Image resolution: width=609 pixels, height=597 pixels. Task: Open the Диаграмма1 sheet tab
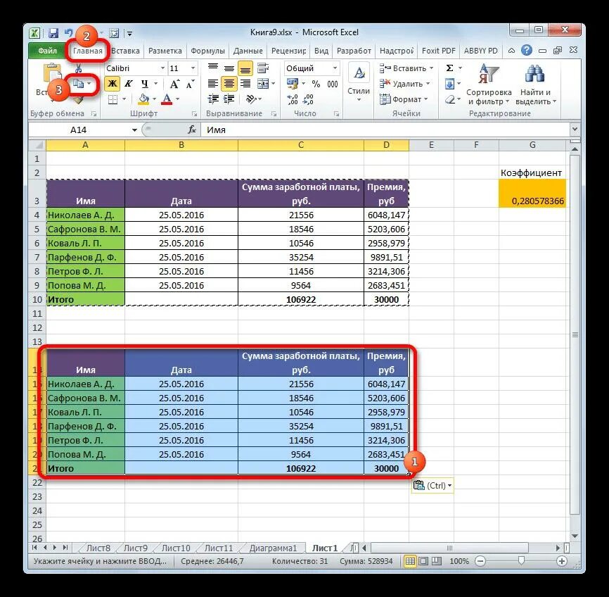pyautogui.click(x=273, y=548)
